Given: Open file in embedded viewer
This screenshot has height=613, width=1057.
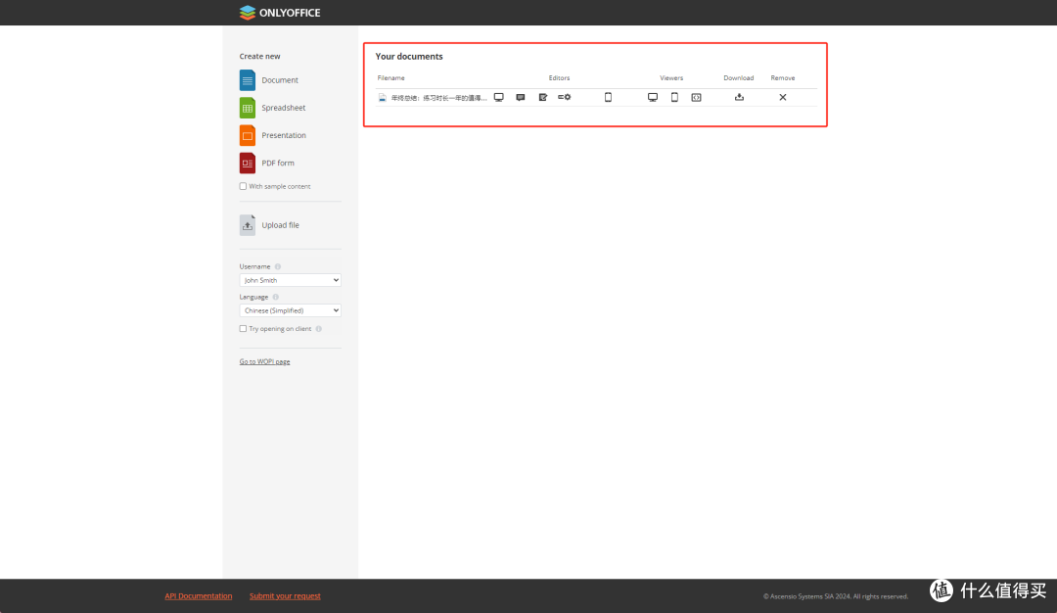Looking at the screenshot, I should 696,97.
